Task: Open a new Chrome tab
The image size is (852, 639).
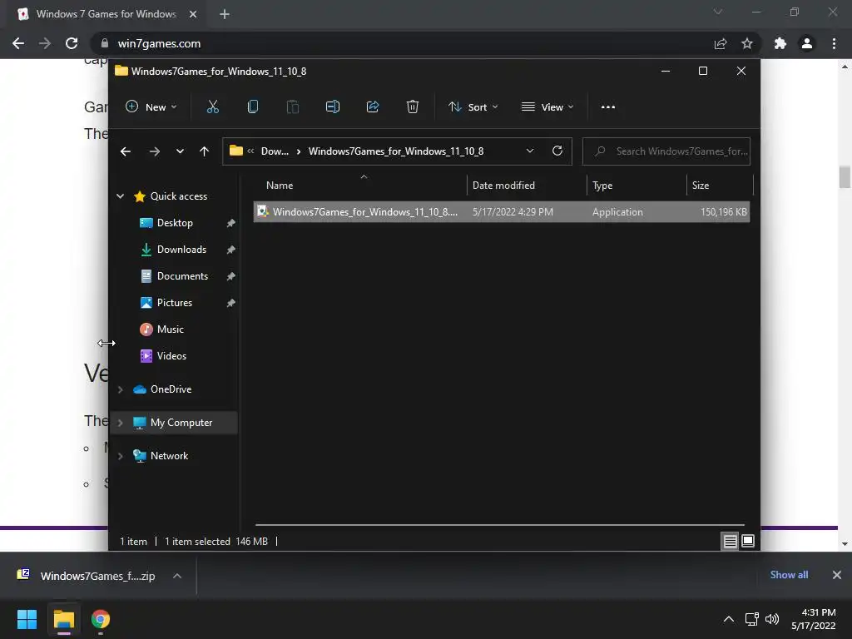Action: coord(225,14)
